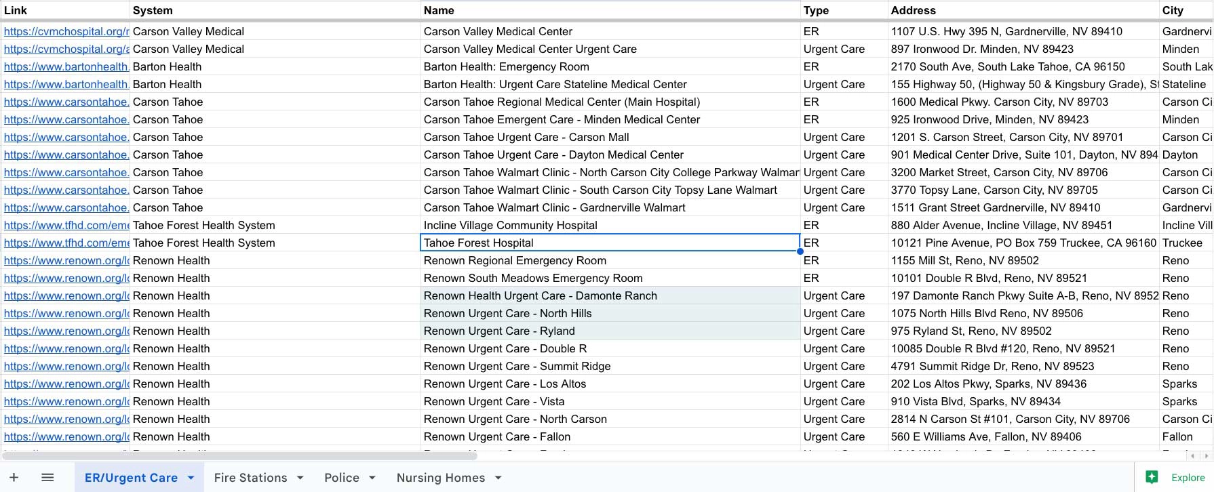
Task: Select Renown Urgent Care - North Hills cell
Action: pyautogui.click(x=610, y=313)
